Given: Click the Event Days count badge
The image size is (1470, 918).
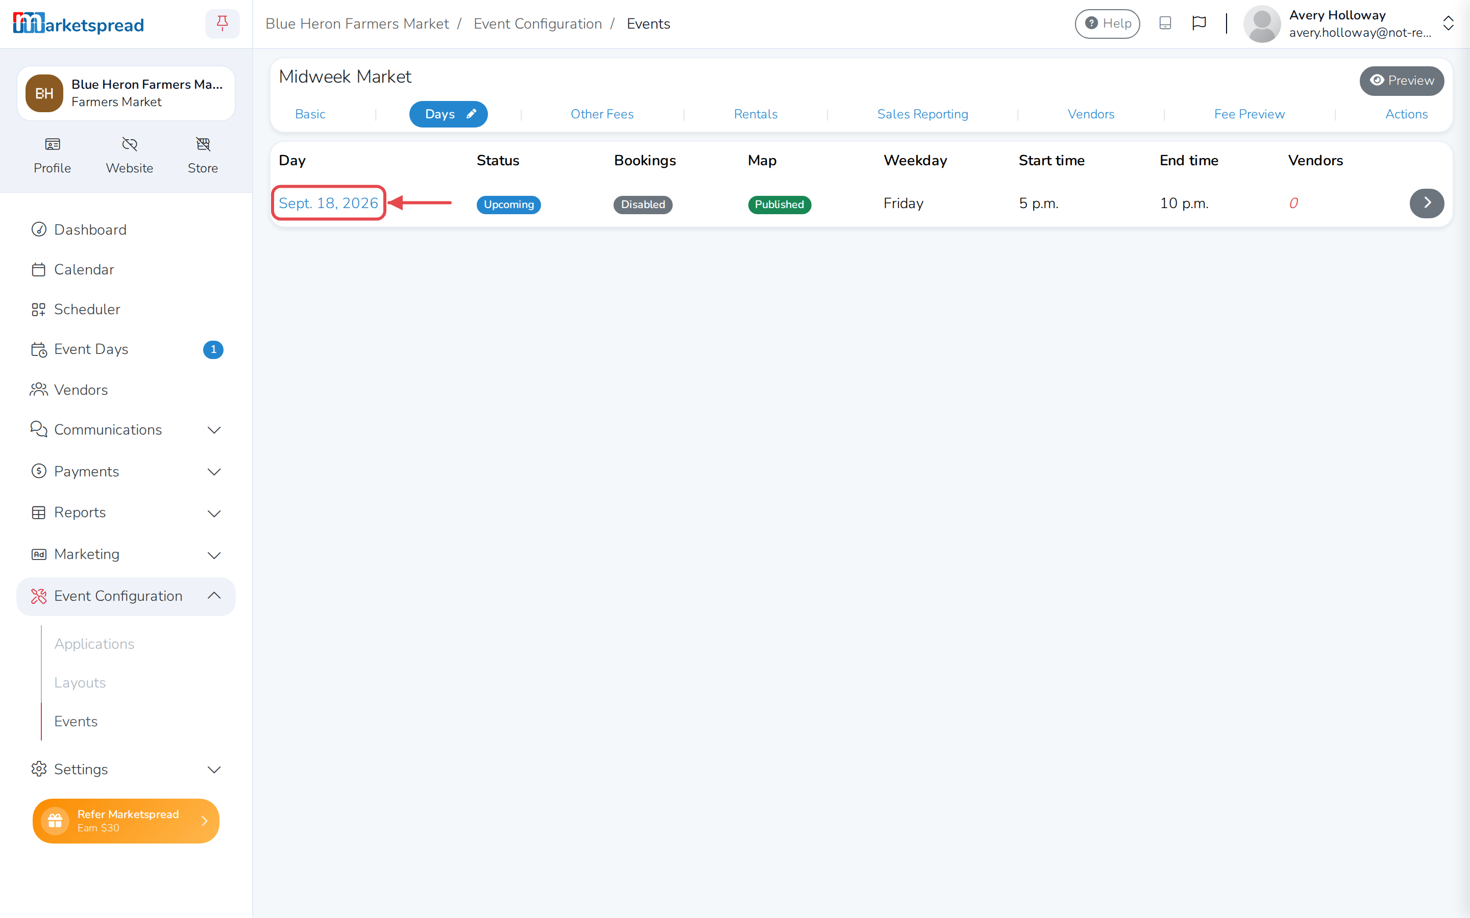Looking at the screenshot, I should 213,350.
